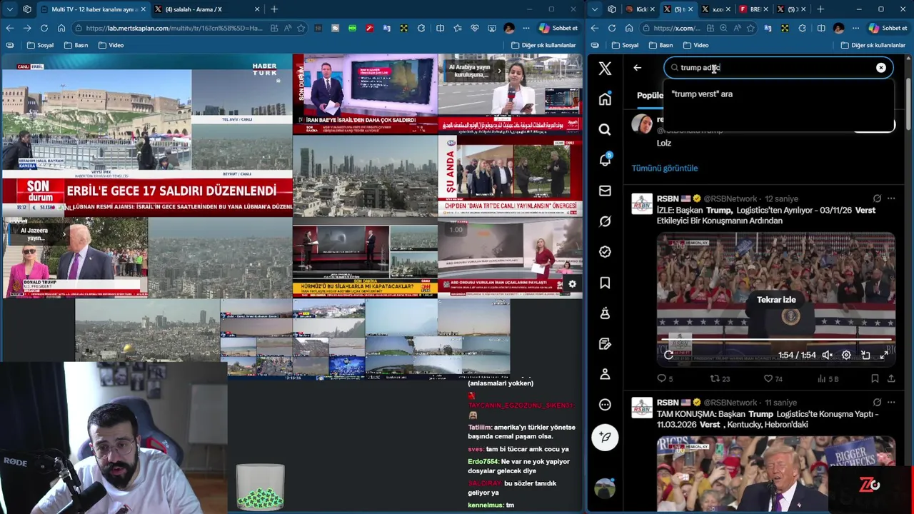Bookmark the RSBN İZLE post

[x=875, y=378]
